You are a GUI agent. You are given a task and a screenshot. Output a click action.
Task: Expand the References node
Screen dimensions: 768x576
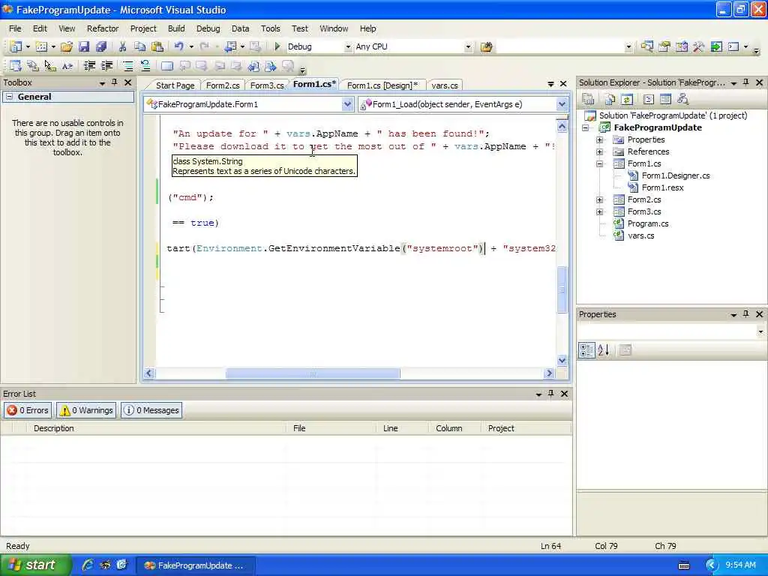click(x=599, y=151)
